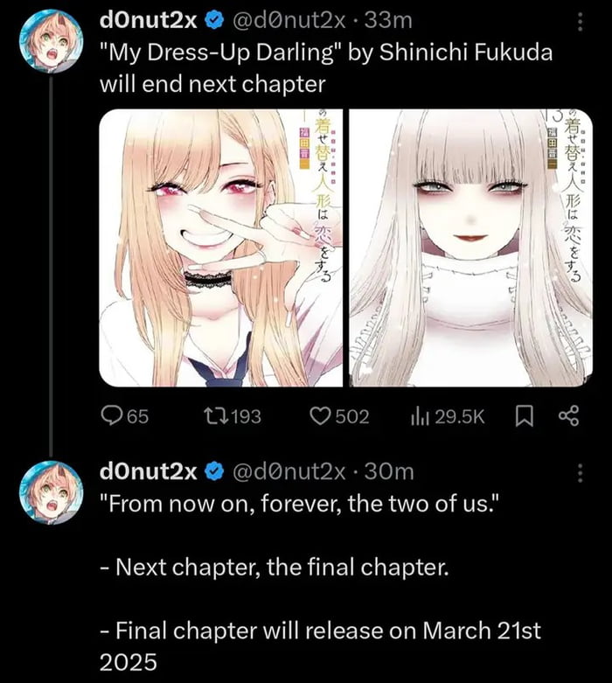
Task: Click the 33m timestamp
Action: click(x=388, y=20)
